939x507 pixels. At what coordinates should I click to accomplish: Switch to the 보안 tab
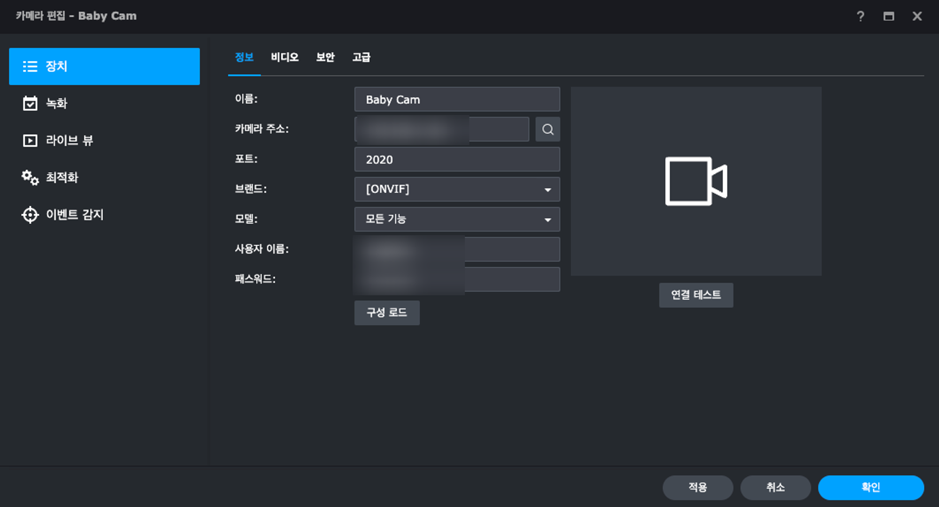[x=325, y=57]
